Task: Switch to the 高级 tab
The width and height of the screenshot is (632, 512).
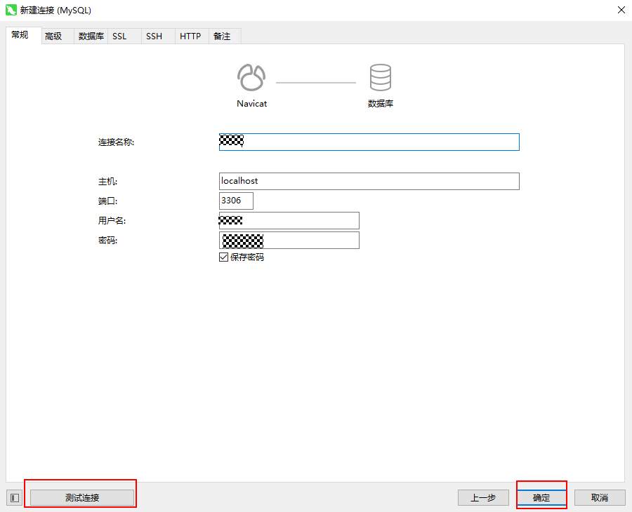Action: (x=54, y=36)
